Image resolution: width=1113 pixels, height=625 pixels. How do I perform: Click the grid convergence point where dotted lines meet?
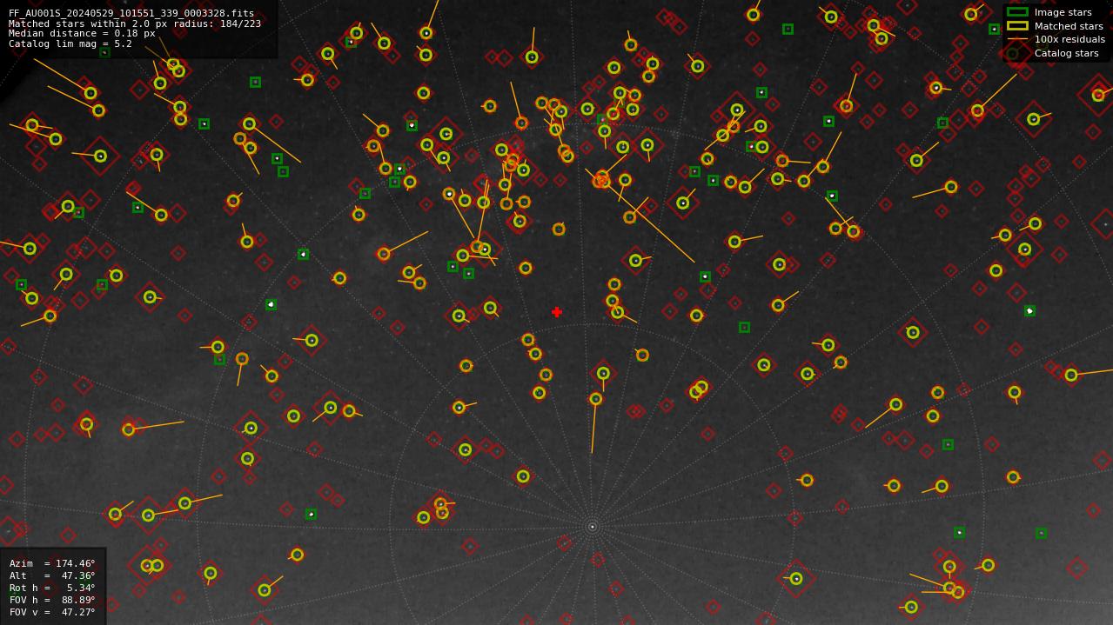[x=593, y=527]
